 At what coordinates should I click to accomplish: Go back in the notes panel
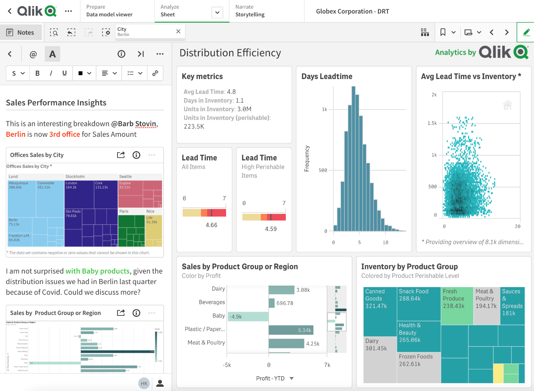(10, 54)
